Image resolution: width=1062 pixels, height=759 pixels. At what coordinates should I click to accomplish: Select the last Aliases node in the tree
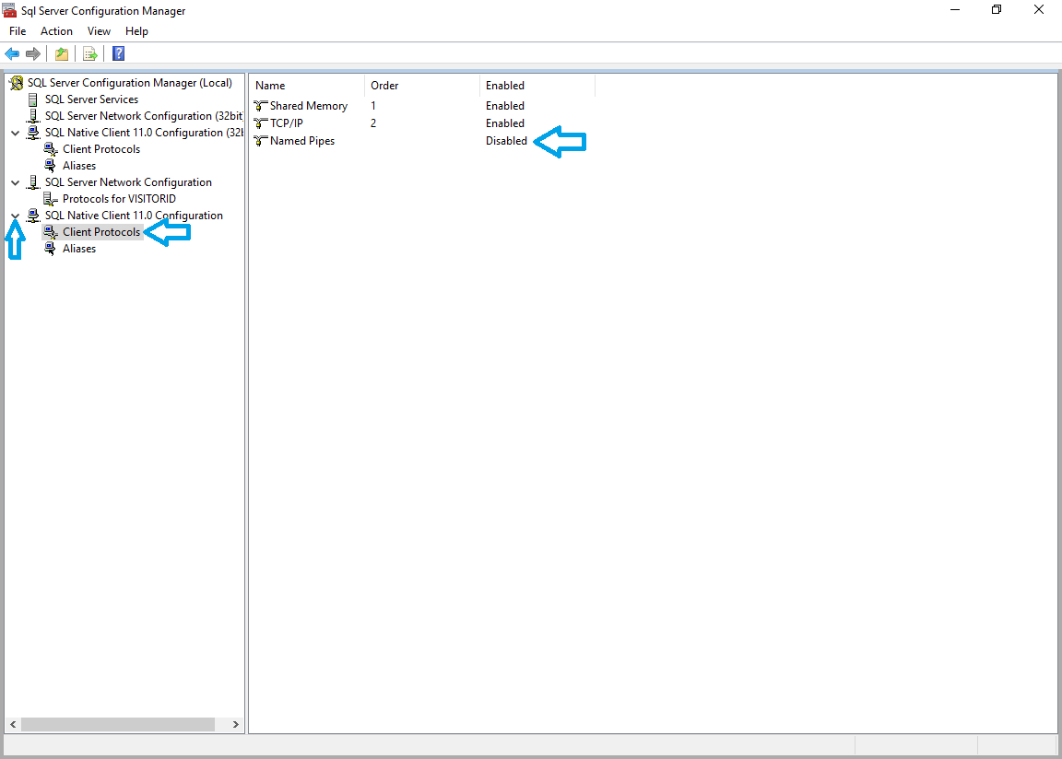coord(79,249)
